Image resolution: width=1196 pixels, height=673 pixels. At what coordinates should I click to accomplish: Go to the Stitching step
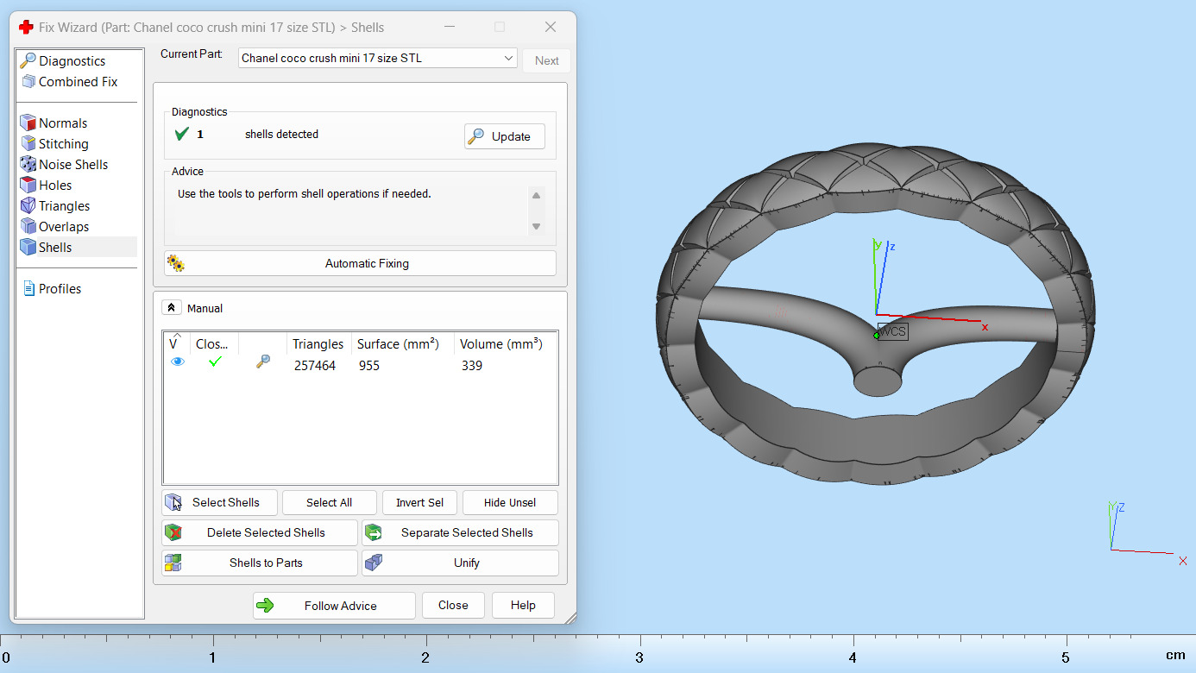[x=63, y=144]
